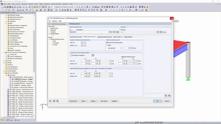Toggle the All surfaces checkbox
The image size is (221, 124).
click(164, 32)
